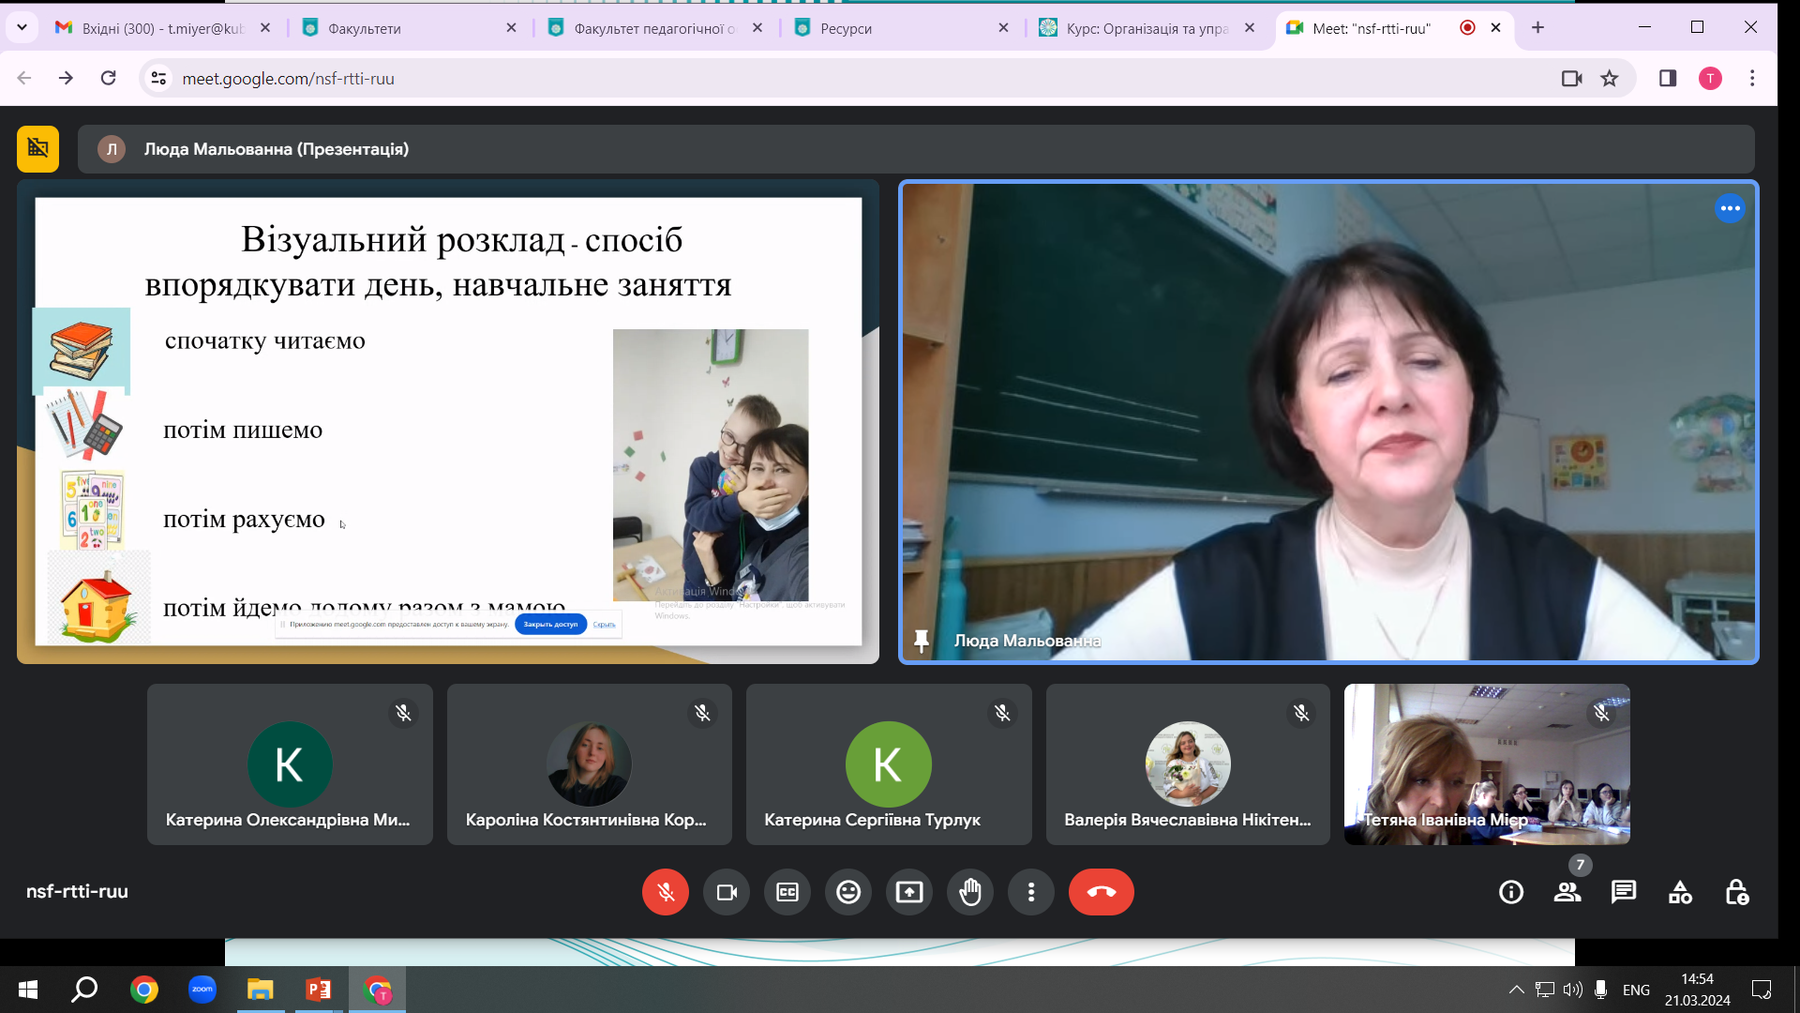Screen dimensions: 1800x1013
Task: Open PowerPoint from the taskbar
Action: (319, 990)
